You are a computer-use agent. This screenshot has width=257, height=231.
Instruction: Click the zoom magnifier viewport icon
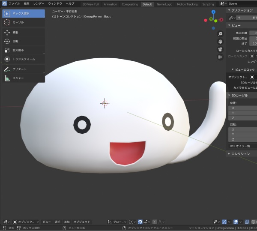tap(220, 34)
